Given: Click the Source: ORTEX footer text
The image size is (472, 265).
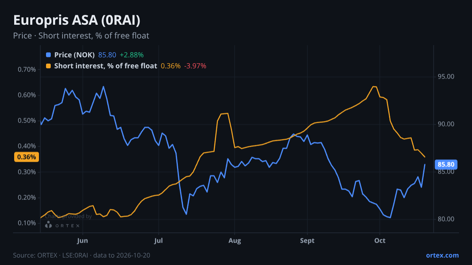Looking at the screenshot, I should coord(81,255).
